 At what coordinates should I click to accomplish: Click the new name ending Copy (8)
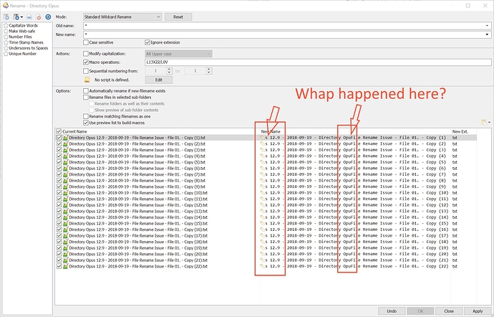pos(356,181)
